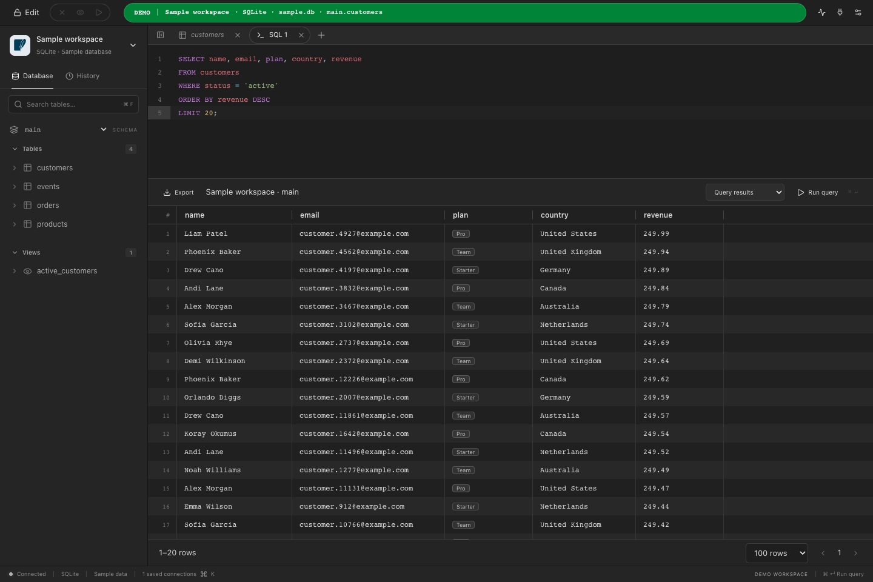This screenshot has height=582, width=873.
Task: Expand the products table node
Action: (x=15, y=224)
